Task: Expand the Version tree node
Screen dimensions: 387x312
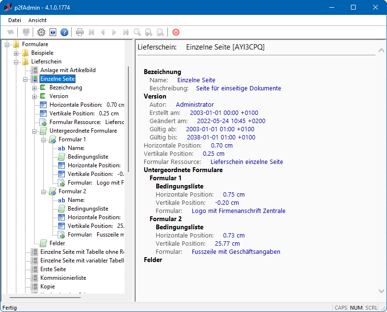Action: (34, 96)
